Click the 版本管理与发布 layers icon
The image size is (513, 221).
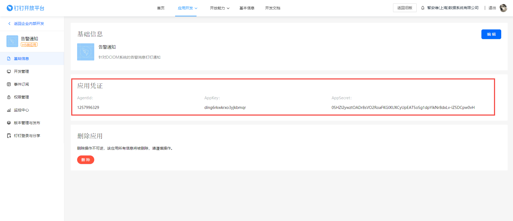(x=9, y=123)
